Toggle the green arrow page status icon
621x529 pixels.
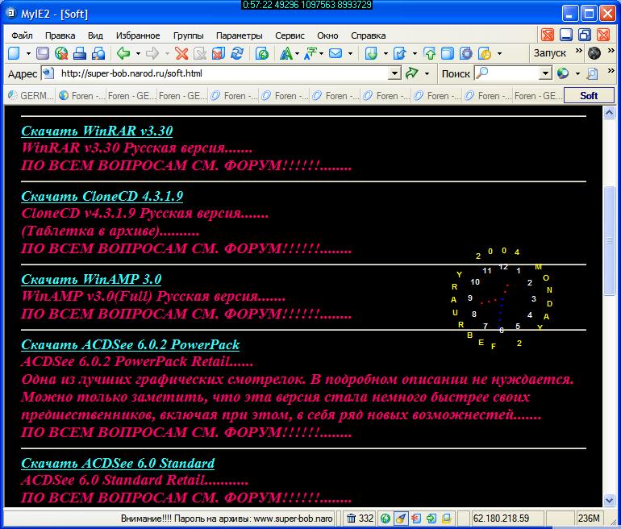pyautogui.click(x=431, y=519)
